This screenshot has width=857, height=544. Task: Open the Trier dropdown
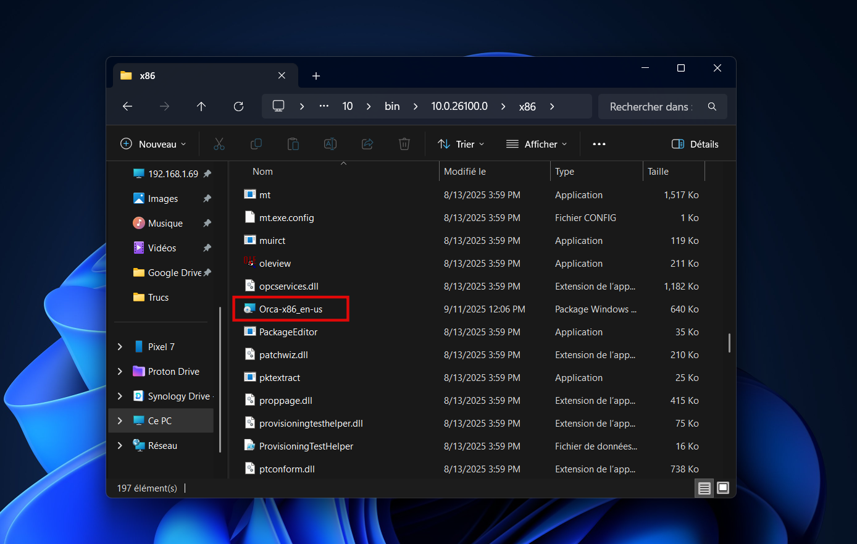(461, 144)
